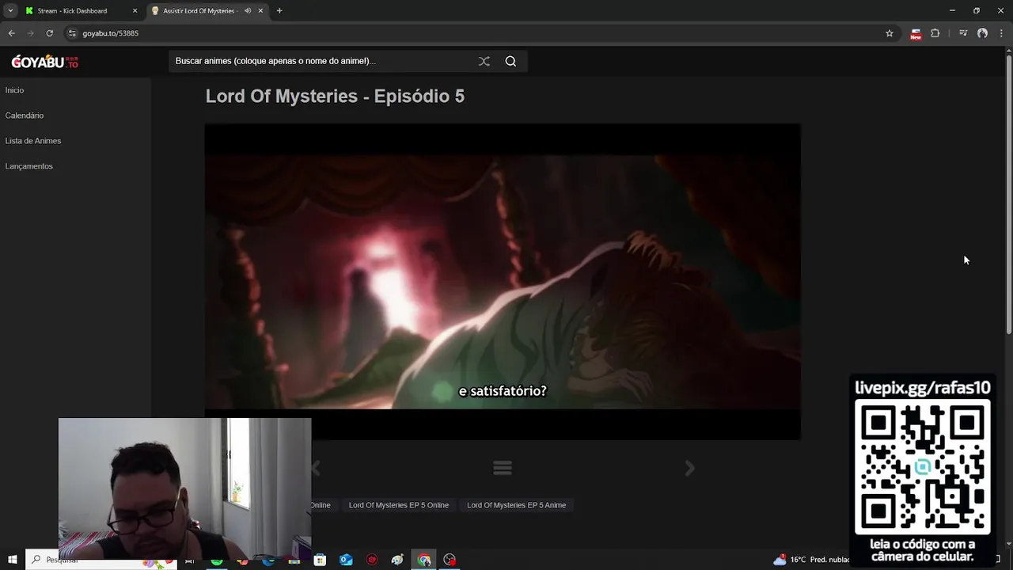This screenshot has height=570, width=1013.
Task: Open the Extensions puzzle icon
Action: [935, 33]
